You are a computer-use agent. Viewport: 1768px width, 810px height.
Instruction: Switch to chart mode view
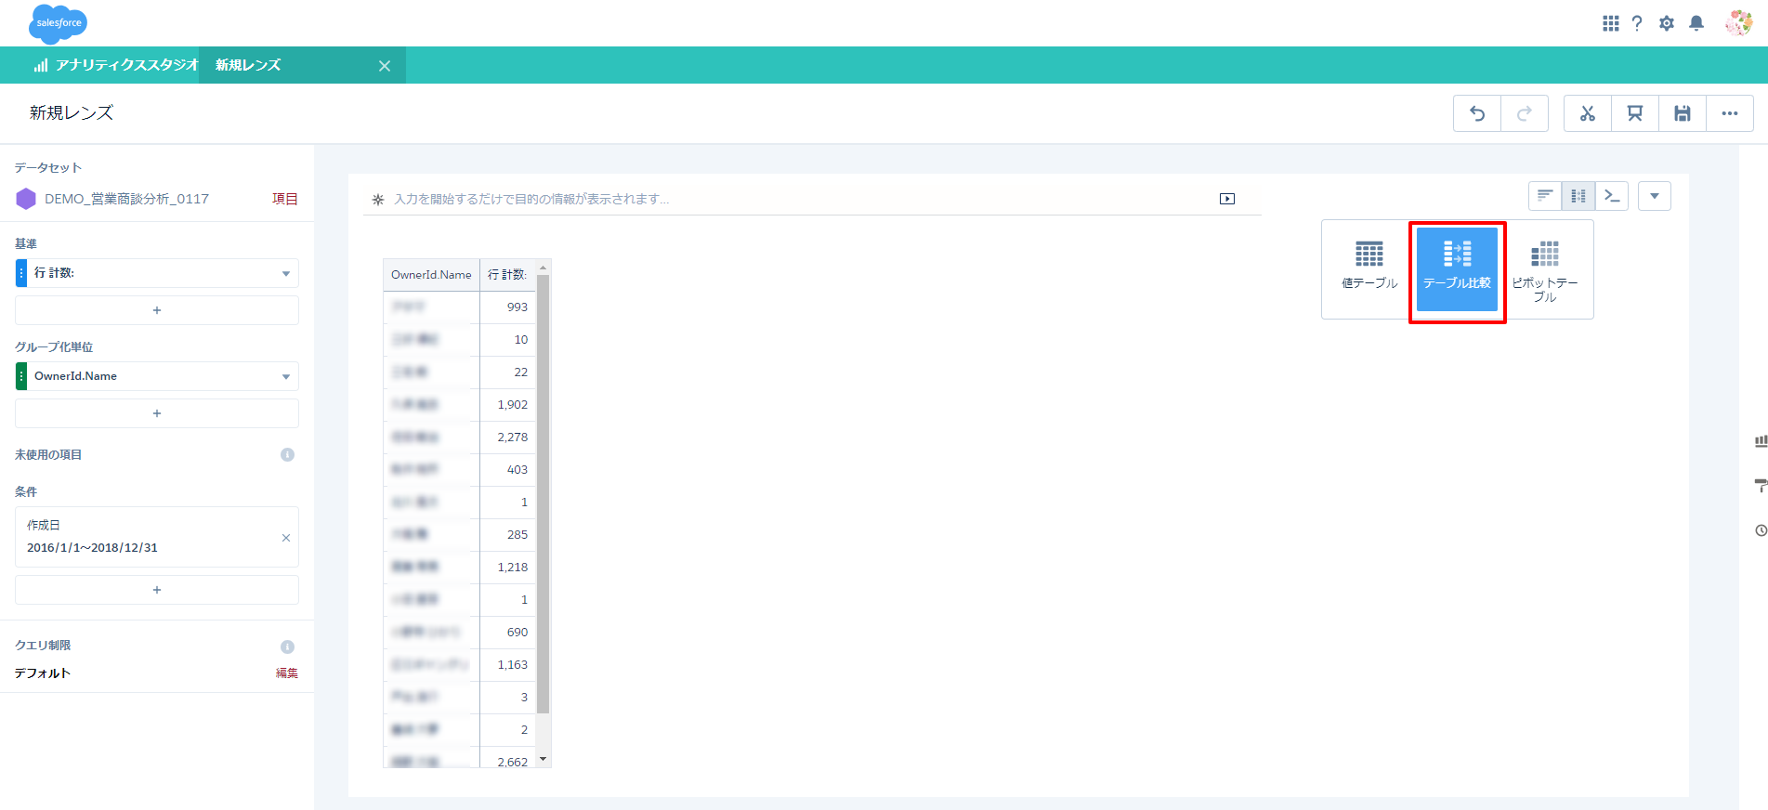coord(1545,196)
